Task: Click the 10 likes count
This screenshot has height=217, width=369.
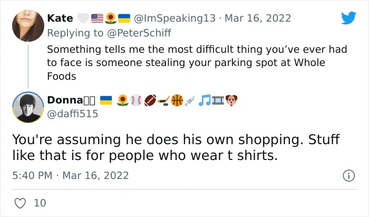Action: 40,203
